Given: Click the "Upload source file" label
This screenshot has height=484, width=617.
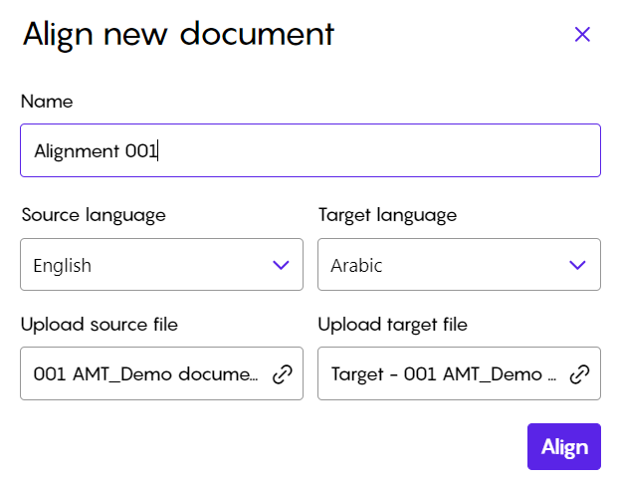Looking at the screenshot, I should click(100, 325).
